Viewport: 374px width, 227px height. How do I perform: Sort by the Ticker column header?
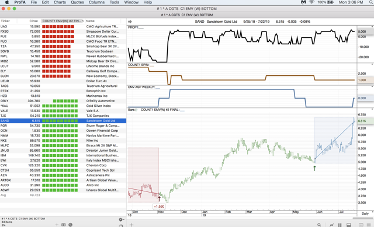pyautogui.click(x=5, y=21)
